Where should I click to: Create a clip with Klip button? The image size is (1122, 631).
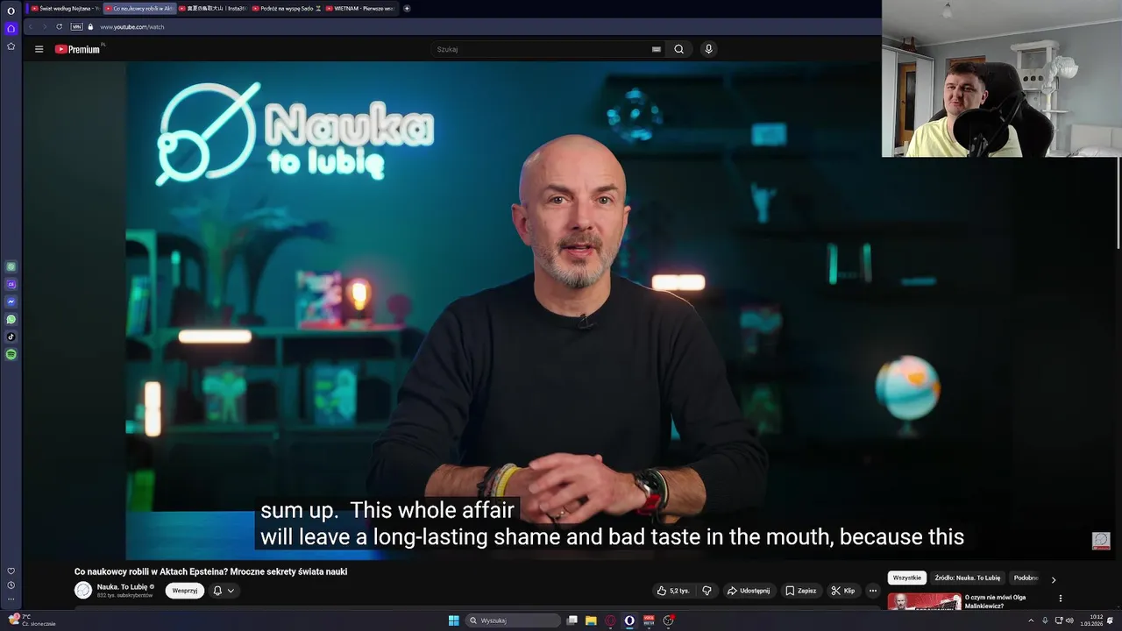[843, 591]
